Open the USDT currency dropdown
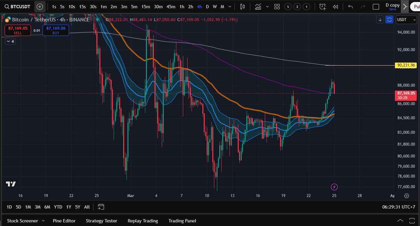The height and width of the screenshot is (226, 420). (x=406, y=20)
